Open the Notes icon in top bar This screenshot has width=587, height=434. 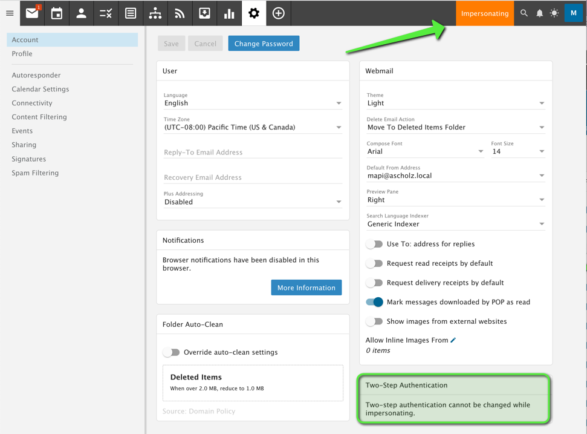coord(131,13)
